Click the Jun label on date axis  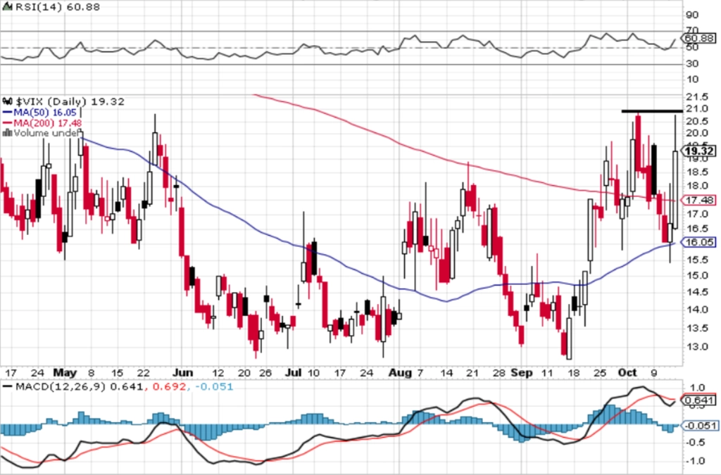click(x=183, y=372)
